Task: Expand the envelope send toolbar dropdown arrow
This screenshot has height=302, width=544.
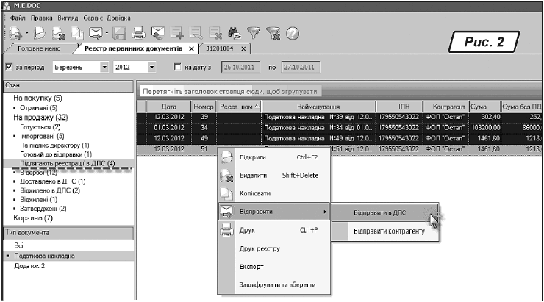Action: coord(107,34)
